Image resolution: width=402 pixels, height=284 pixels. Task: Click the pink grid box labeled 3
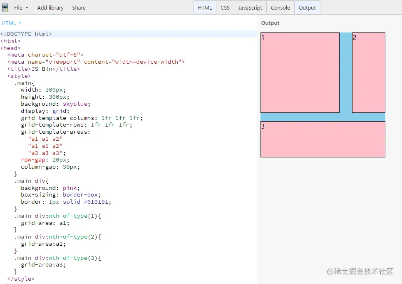(x=323, y=140)
